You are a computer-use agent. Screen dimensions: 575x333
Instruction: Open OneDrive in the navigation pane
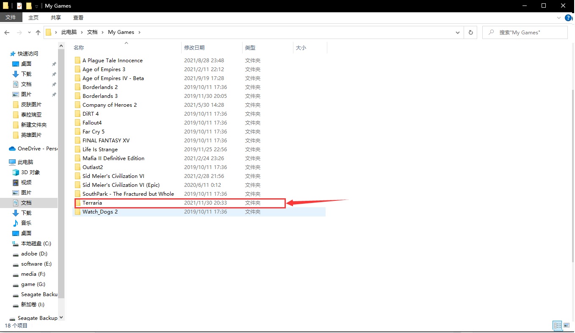[37, 149]
